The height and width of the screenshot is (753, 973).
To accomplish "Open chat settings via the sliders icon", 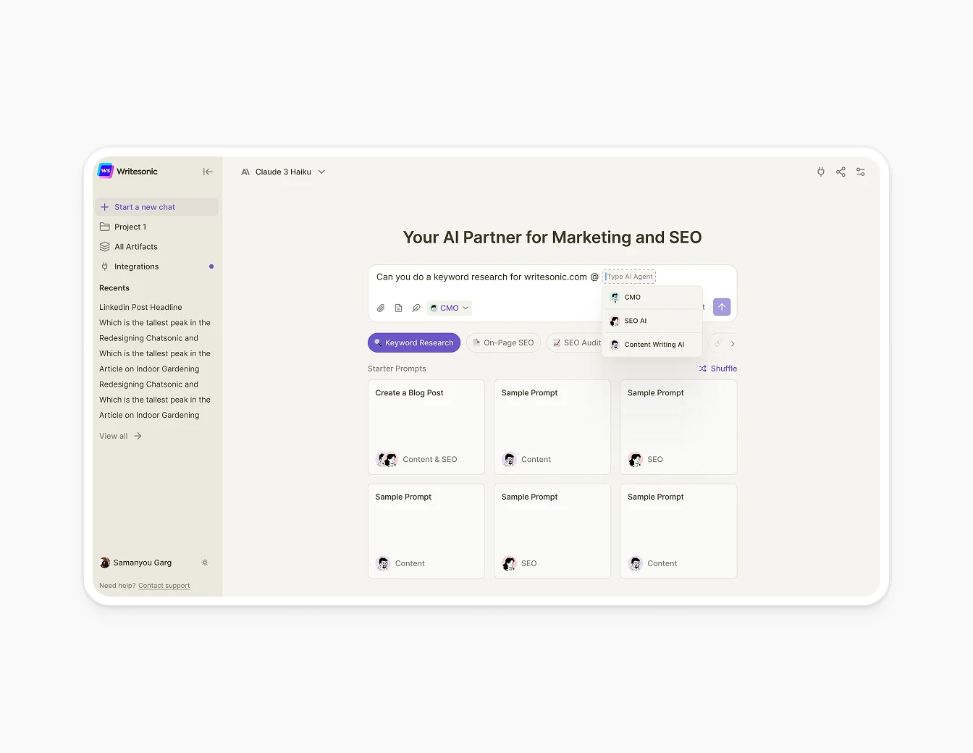I will click(x=861, y=172).
